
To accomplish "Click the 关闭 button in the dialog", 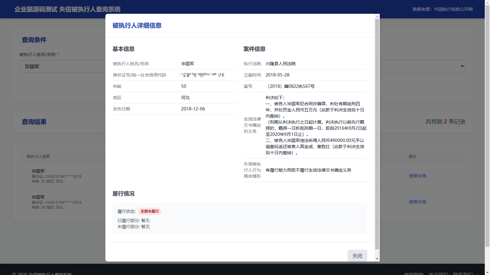I will (x=357, y=256).
